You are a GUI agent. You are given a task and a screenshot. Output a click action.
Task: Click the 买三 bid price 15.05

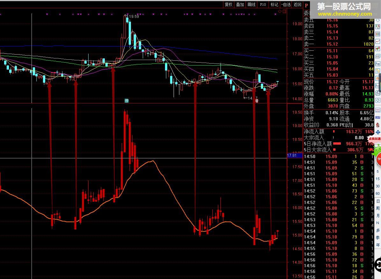pyautogui.click(x=332, y=63)
